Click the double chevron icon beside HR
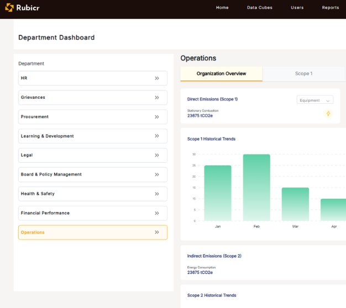Image resolution: width=346 pixels, height=308 pixels. (x=157, y=78)
